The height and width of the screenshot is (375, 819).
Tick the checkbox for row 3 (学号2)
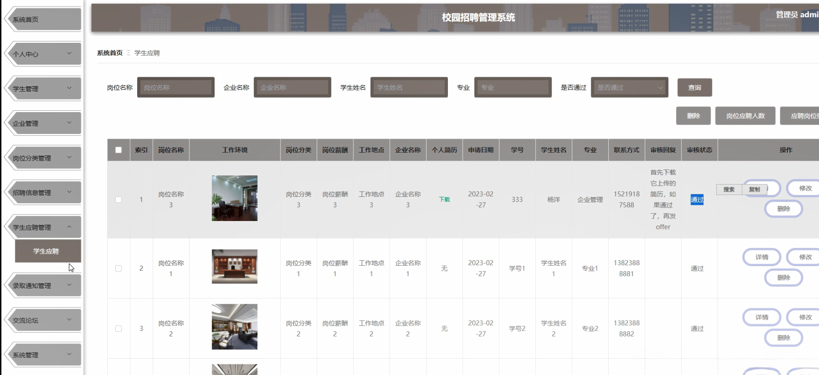coord(119,328)
